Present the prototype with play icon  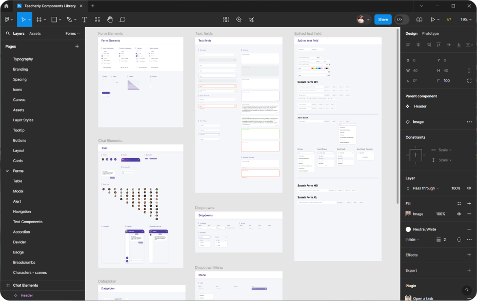click(432, 19)
